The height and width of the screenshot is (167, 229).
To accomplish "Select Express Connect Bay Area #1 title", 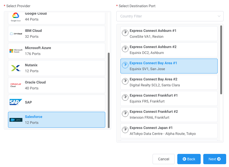I will pyautogui.click(x=153, y=63).
